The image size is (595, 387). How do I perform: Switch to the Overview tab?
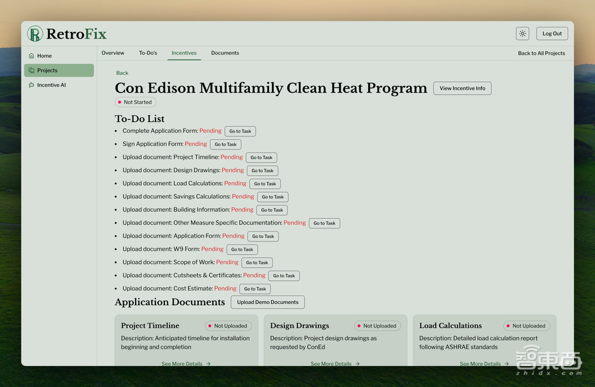coord(113,53)
